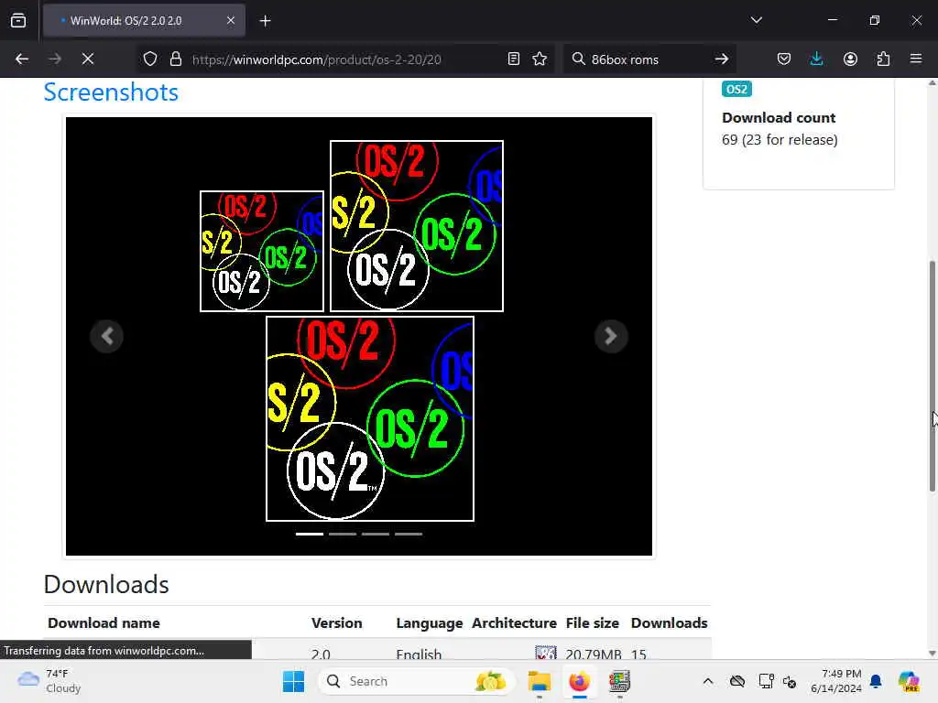Open the notifications bell icon
Image resolution: width=938 pixels, height=703 pixels.
click(x=876, y=681)
